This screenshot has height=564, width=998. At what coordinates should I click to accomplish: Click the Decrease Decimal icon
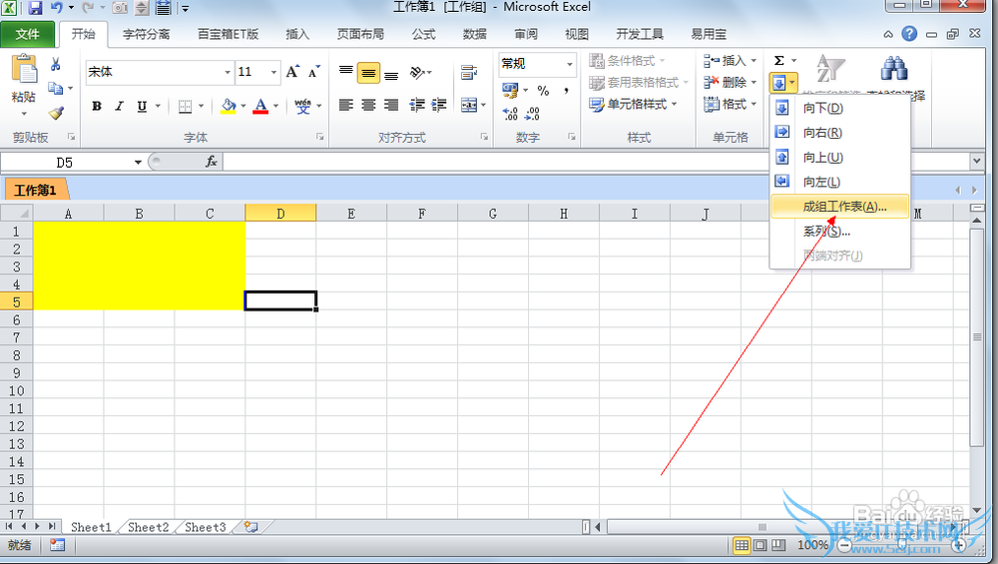pos(532,114)
